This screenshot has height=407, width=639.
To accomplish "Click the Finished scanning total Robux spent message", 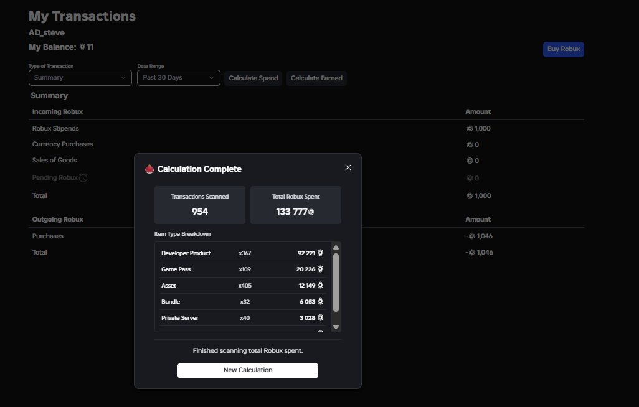I will (x=248, y=350).
